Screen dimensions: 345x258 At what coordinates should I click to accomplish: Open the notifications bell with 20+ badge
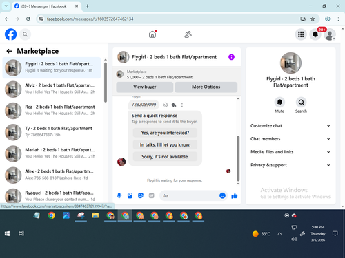pyautogui.click(x=315, y=34)
